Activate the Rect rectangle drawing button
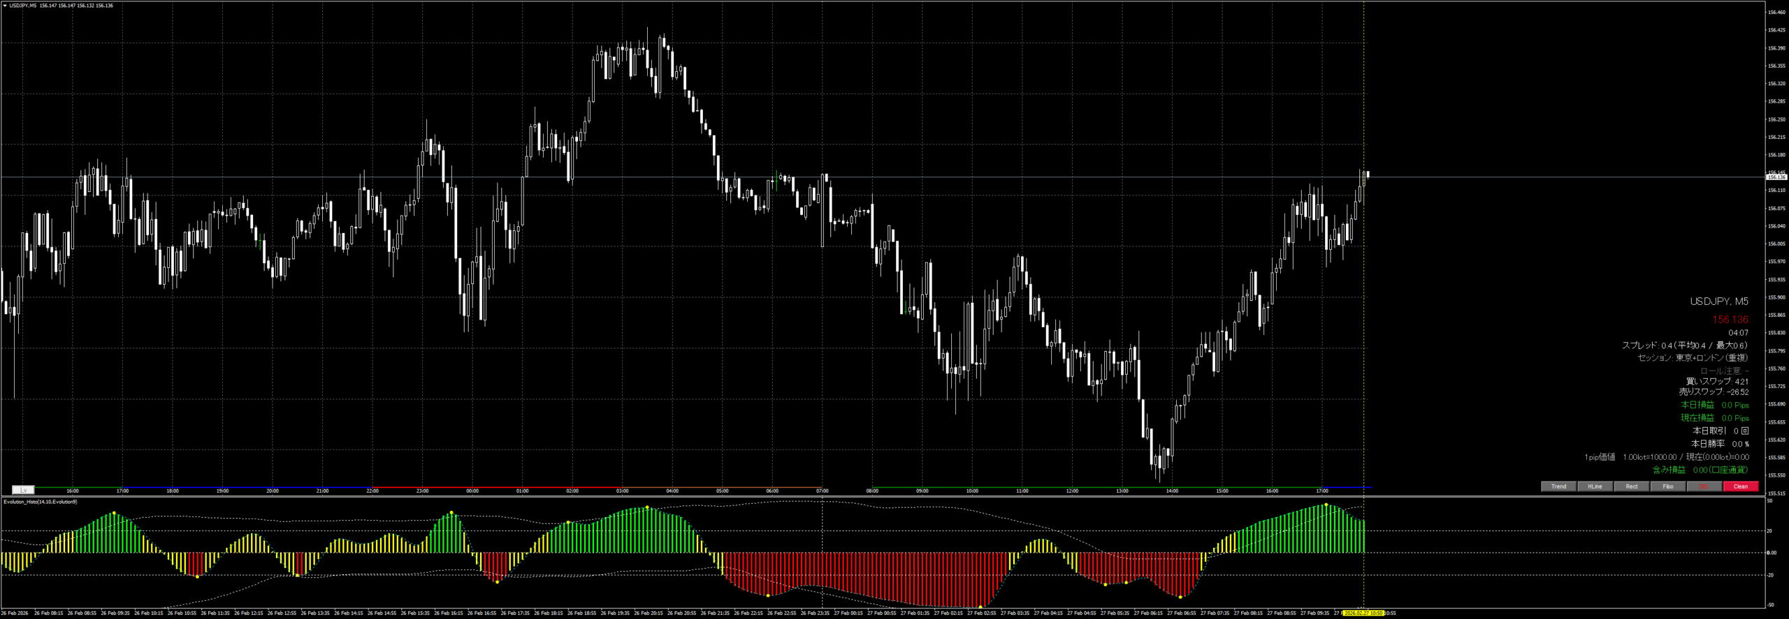Image resolution: width=1789 pixels, height=619 pixels. coord(1631,486)
